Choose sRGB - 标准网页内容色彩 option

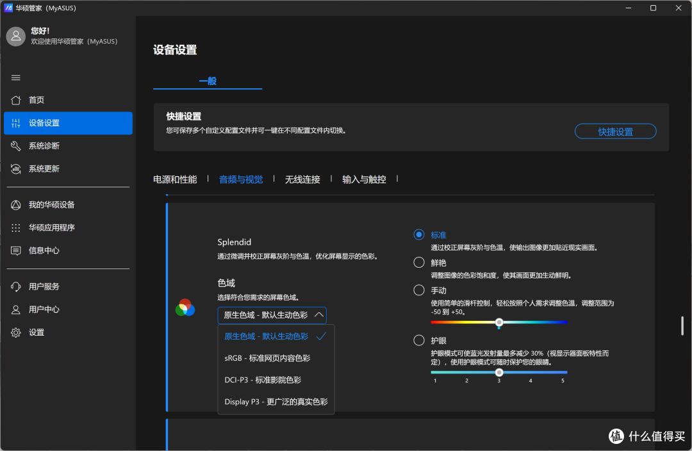pyautogui.click(x=276, y=358)
